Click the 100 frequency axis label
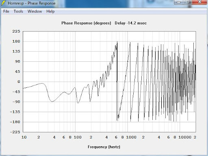The width and height of the screenshot is (208, 156). [78, 137]
